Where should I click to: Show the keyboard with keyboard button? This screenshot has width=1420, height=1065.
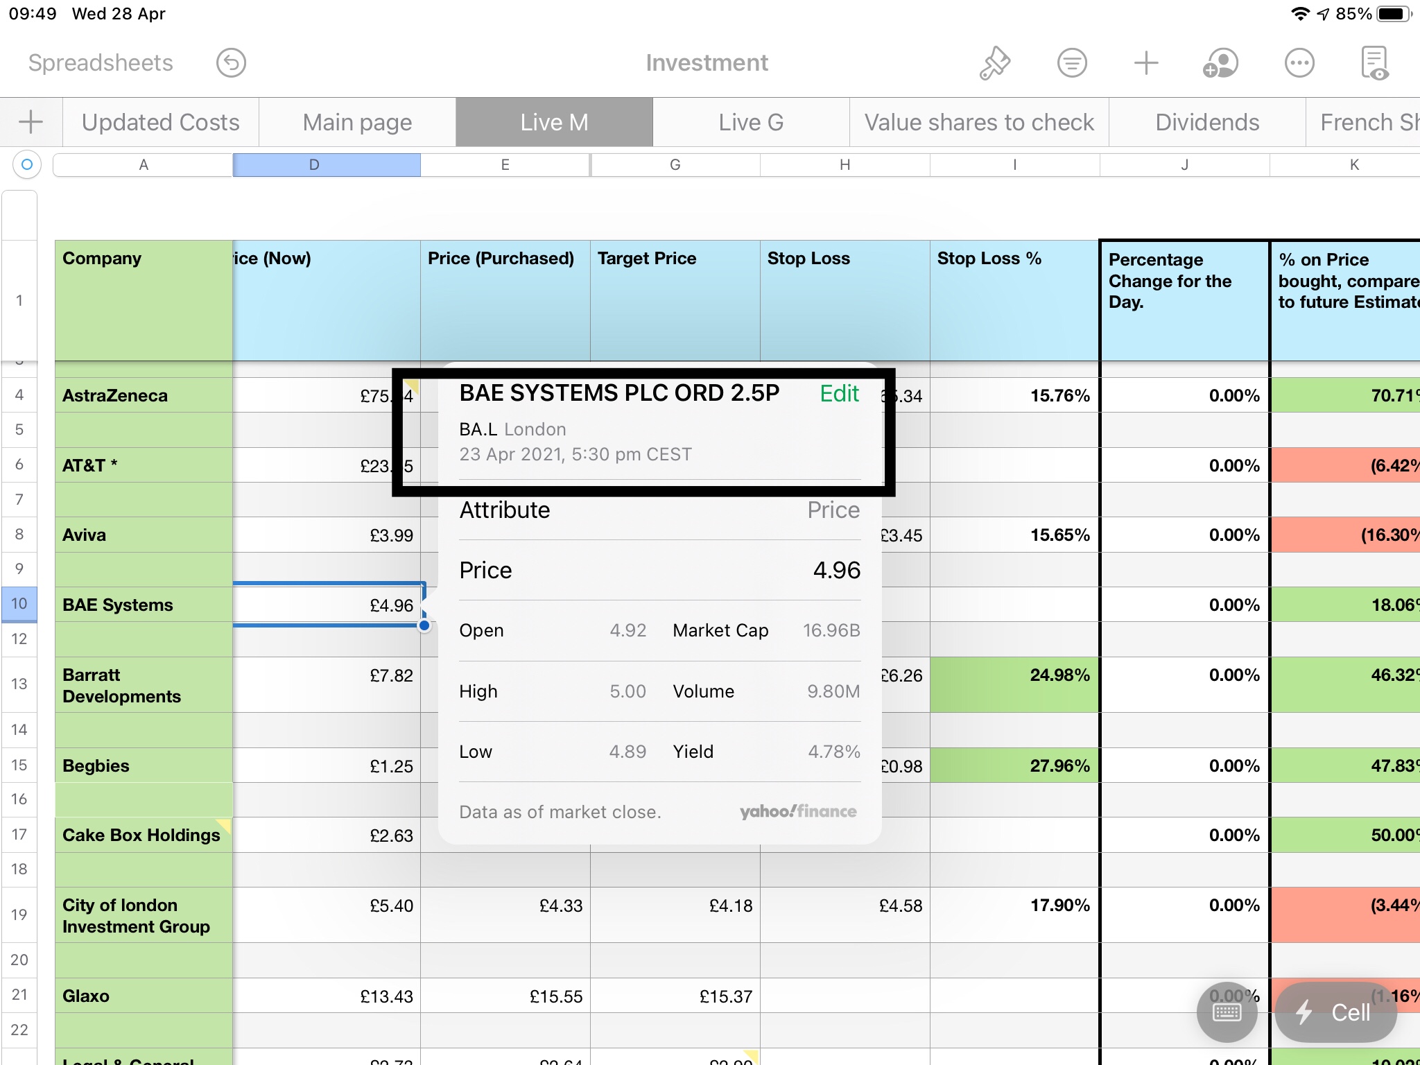[1227, 1012]
